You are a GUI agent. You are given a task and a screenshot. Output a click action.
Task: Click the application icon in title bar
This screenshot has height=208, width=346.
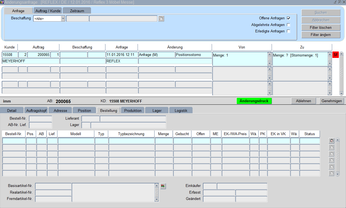pyautogui.click(x=2, y=2)
